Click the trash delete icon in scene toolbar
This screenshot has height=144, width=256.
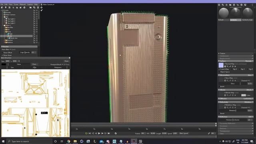click(x=38, y=8)
